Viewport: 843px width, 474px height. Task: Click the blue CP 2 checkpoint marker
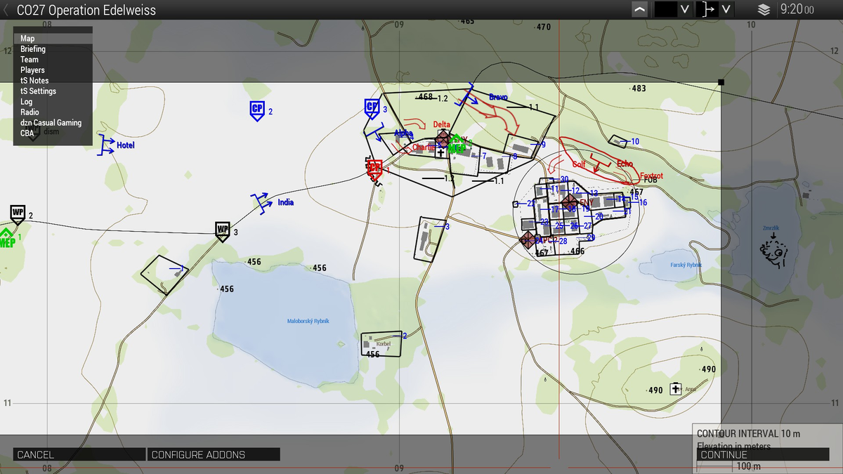point(257,110)
